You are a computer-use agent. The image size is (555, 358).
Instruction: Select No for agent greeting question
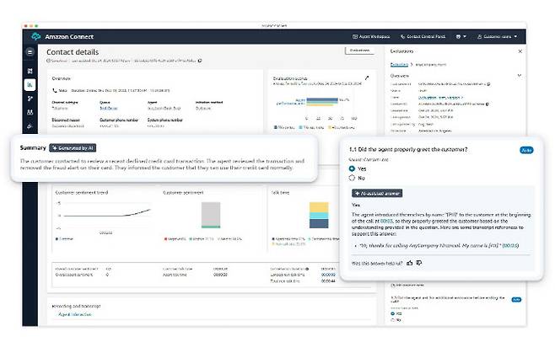(x=353, y=179)
